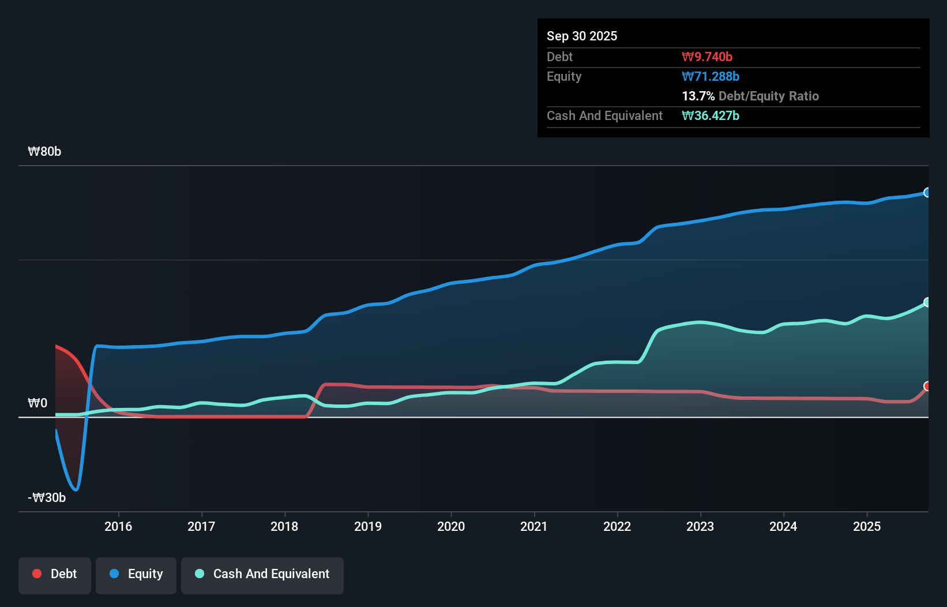
Task: Click the -₩30b y-axis label
Action: click(47, 497)
